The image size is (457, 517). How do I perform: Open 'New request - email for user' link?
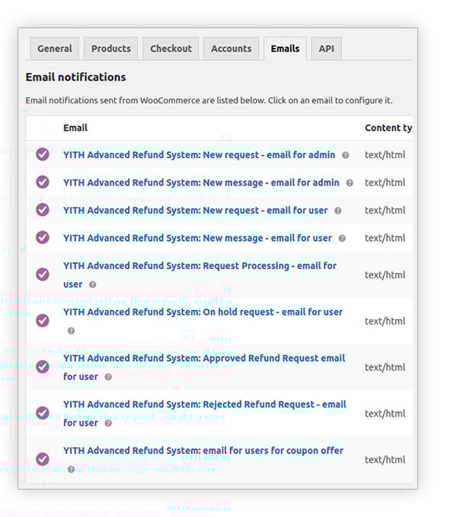(196, 211)
